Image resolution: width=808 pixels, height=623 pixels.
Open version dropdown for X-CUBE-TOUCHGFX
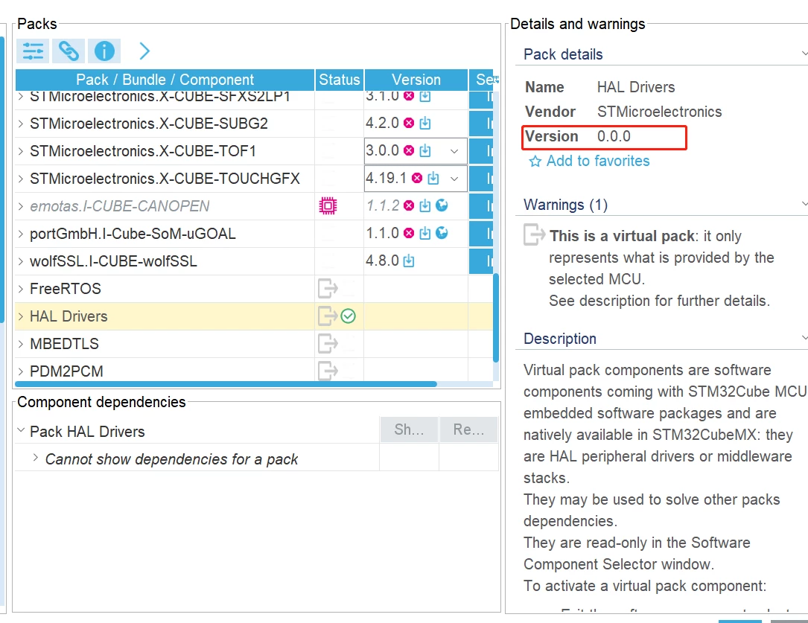point(454,179)
